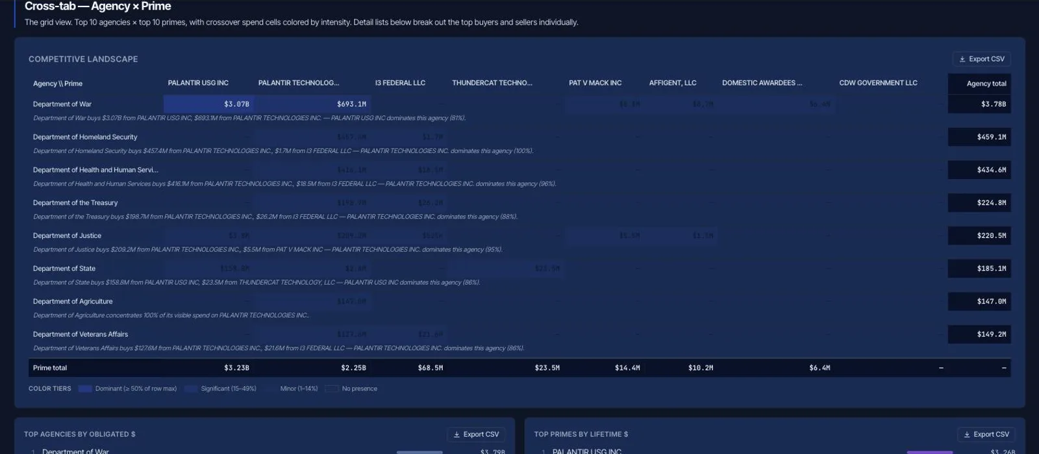Screen dimensions: 1039x454
Task: Select the I3 FEDERAL LLC column header
Action: 400,83
